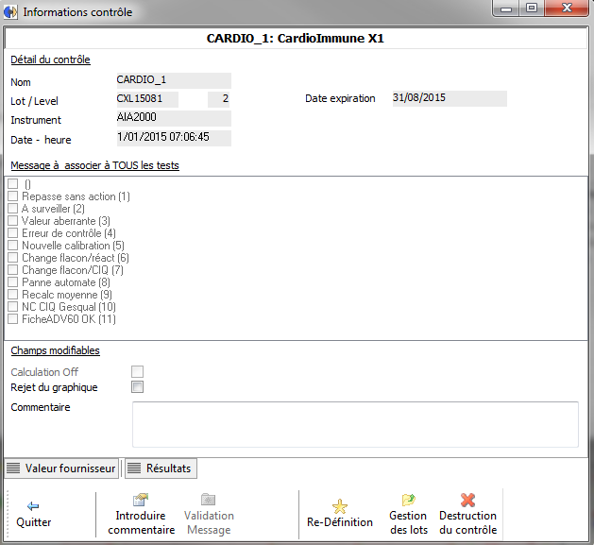Click the Instrument label
This screenshot has height=545, width=594.
[36, 120]
